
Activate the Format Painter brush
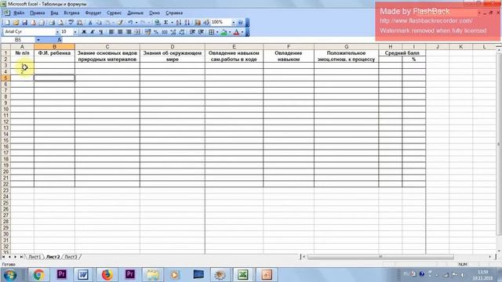point(119,23)
